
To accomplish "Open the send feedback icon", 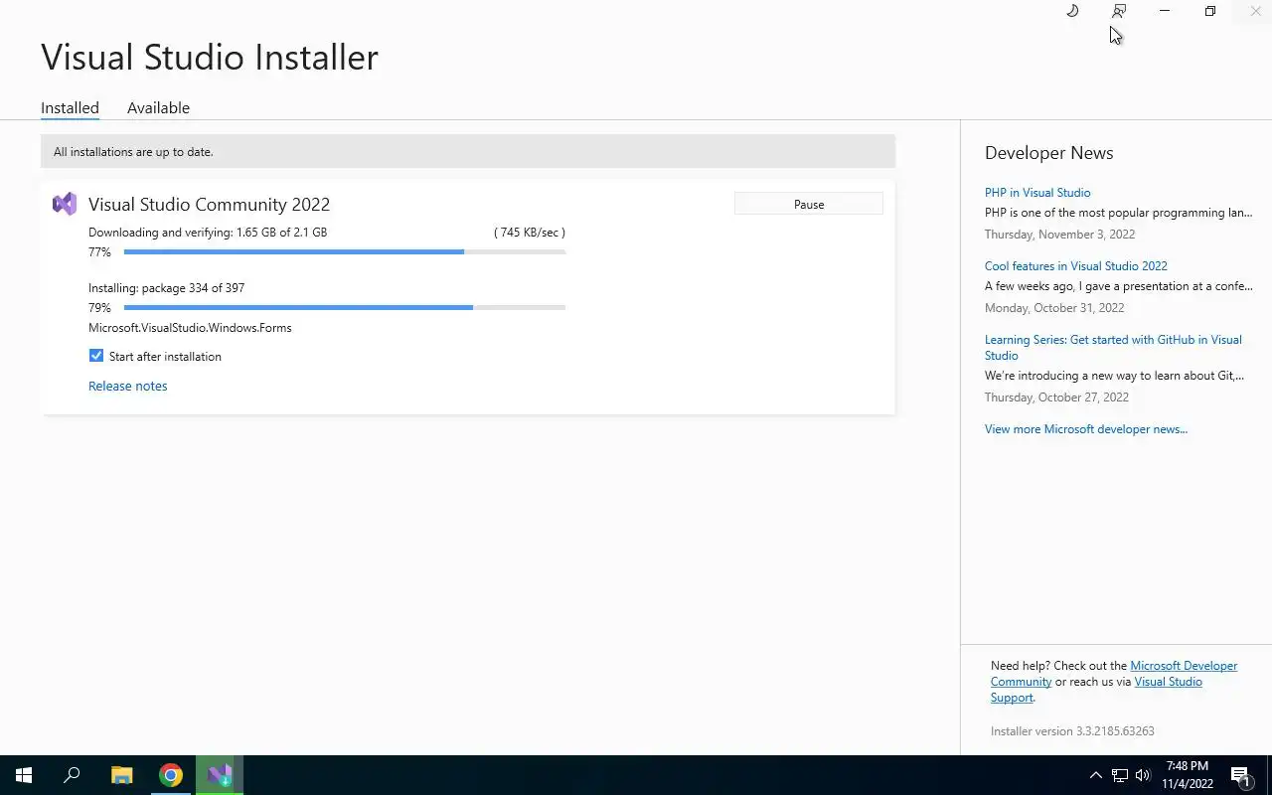I will click(1119, 11).
